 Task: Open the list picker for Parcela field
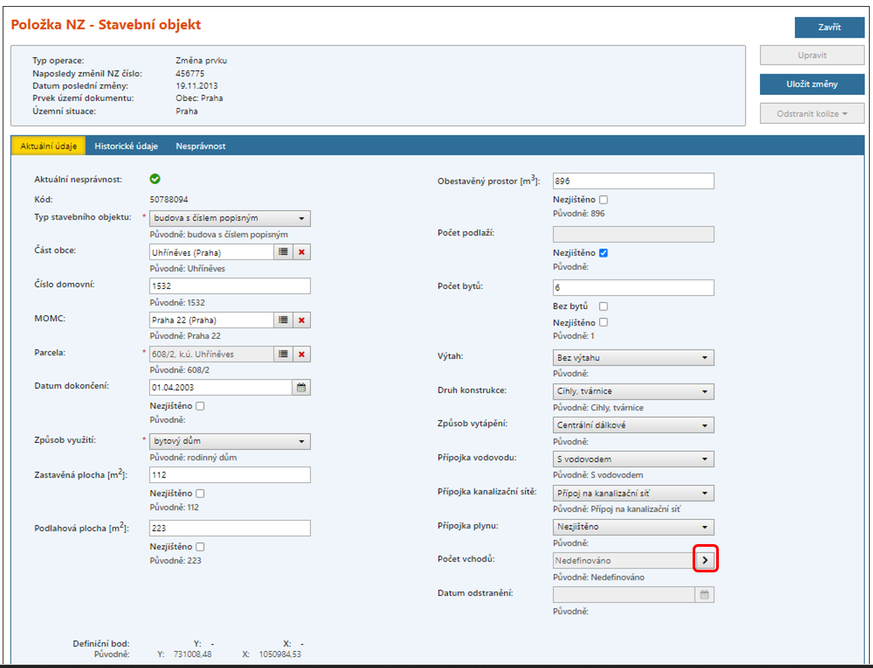point(283,354)
